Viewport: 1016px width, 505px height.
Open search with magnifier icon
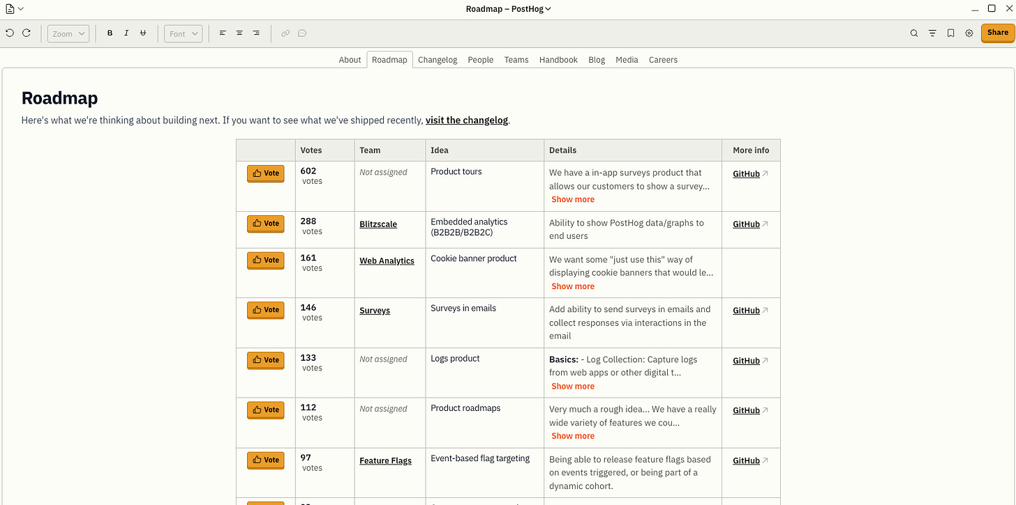(x=914, y=33)
